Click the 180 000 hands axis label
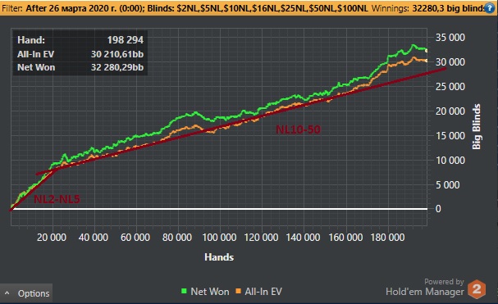The height and width of the screenshot is (304, 498). click(387, 238)
